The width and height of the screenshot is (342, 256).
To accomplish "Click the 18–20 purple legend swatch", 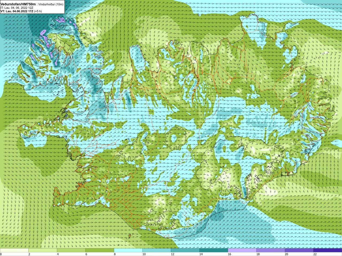I will click(x=271, y=250).
